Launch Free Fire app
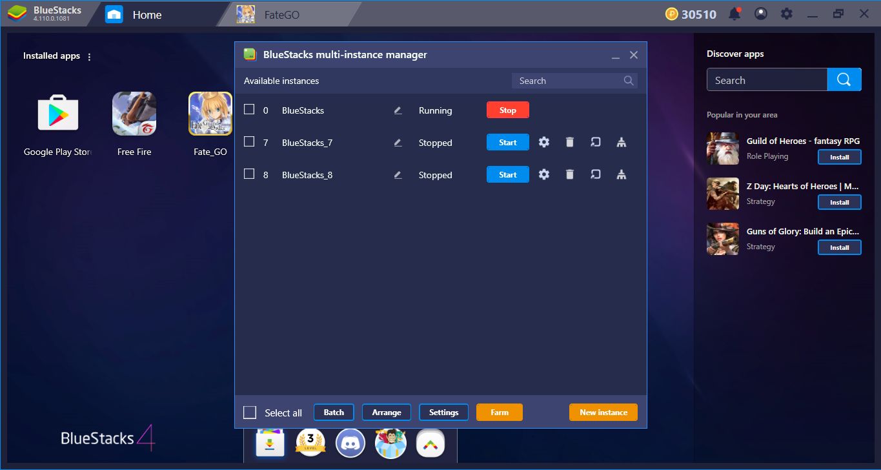The image size is (881, 470). pyautogui.click(x=134, y=114)
